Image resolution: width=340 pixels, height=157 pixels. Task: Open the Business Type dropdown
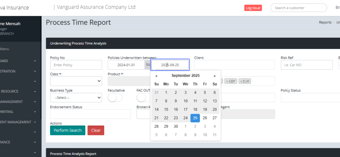(x=76, y=98)
